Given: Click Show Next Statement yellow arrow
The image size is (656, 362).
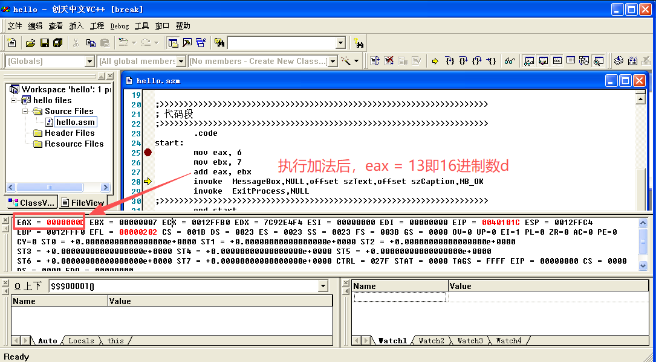Looking at the screenshot, I should pyautogui.click(x=435, y=61).
